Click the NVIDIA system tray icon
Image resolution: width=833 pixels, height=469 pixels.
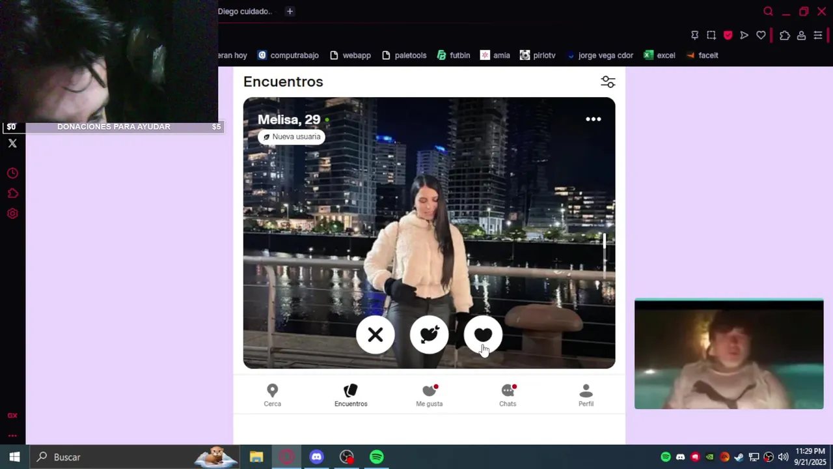click(x=710, y=457)
